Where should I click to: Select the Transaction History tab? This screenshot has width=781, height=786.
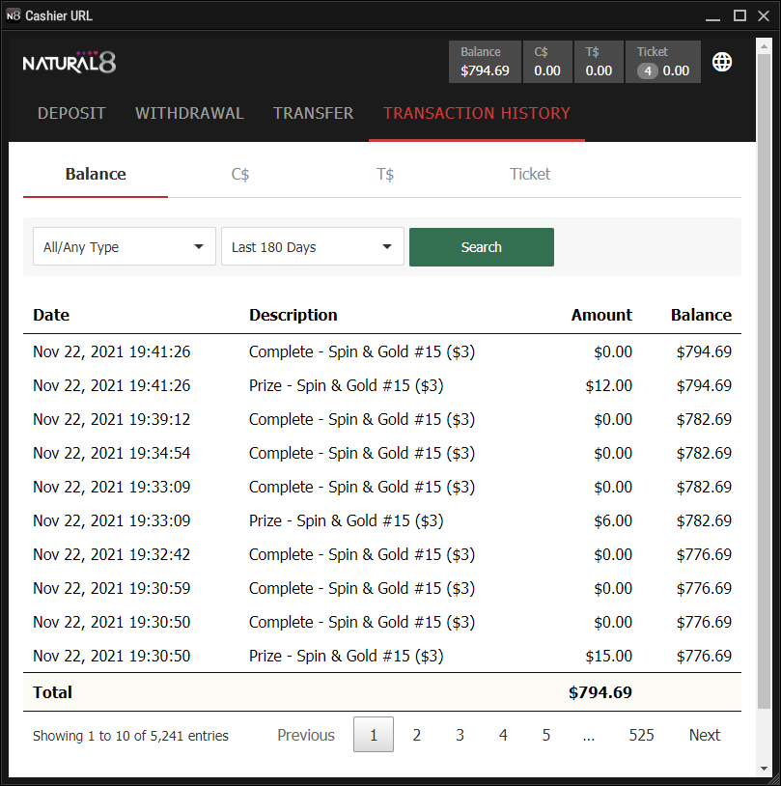[477, 113]
